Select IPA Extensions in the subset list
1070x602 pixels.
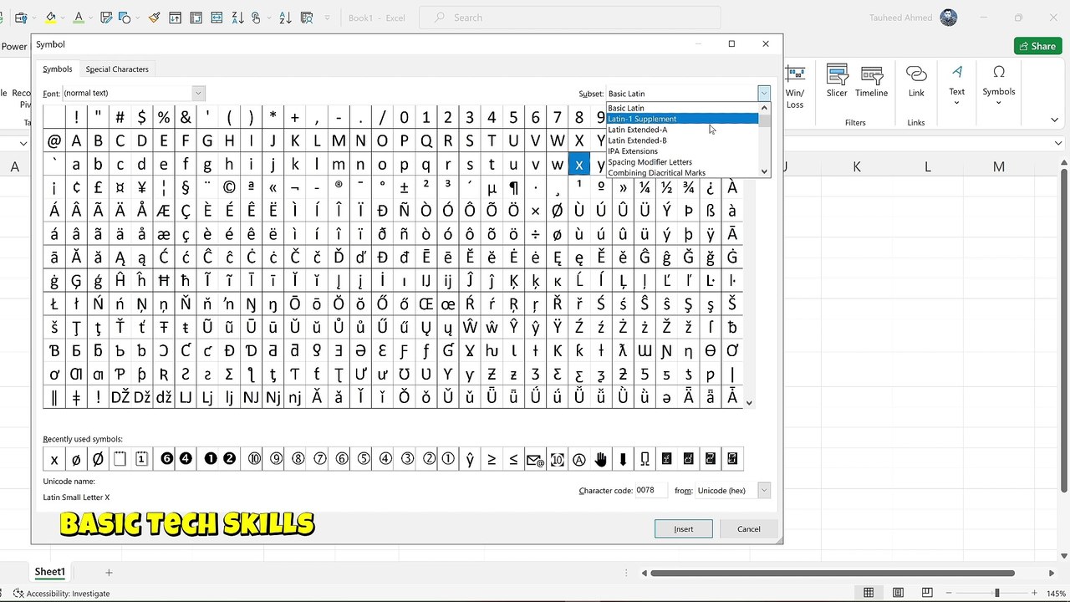tap(633, 151)
